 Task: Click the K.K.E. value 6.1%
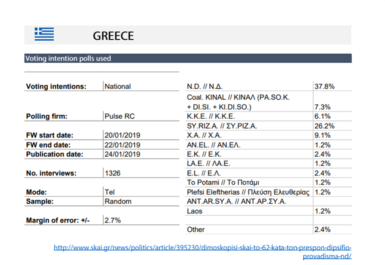coord(322,117)
